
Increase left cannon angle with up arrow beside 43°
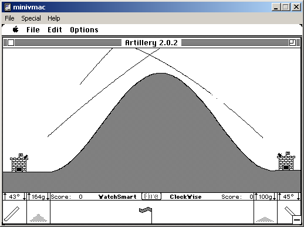click(x=5, y=196)
